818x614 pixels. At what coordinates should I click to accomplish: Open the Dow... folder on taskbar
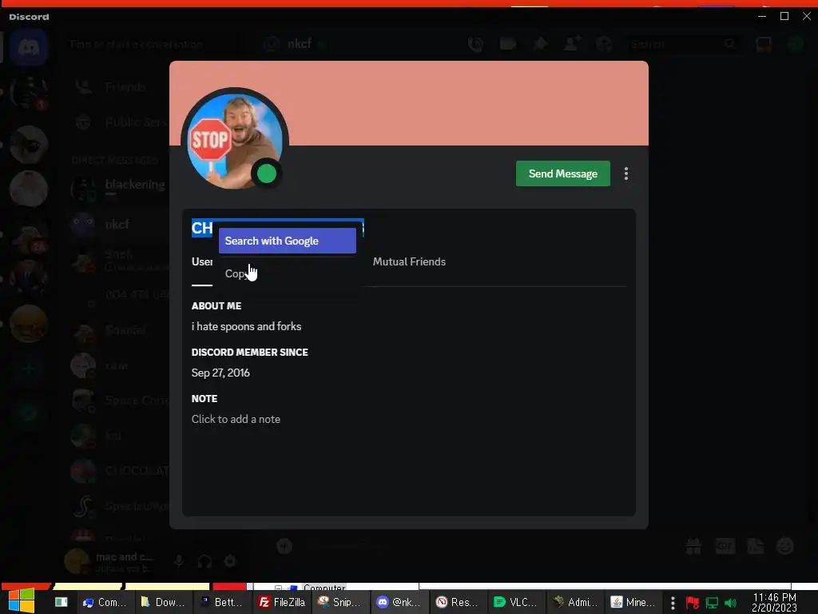click(x=163, y=602)
